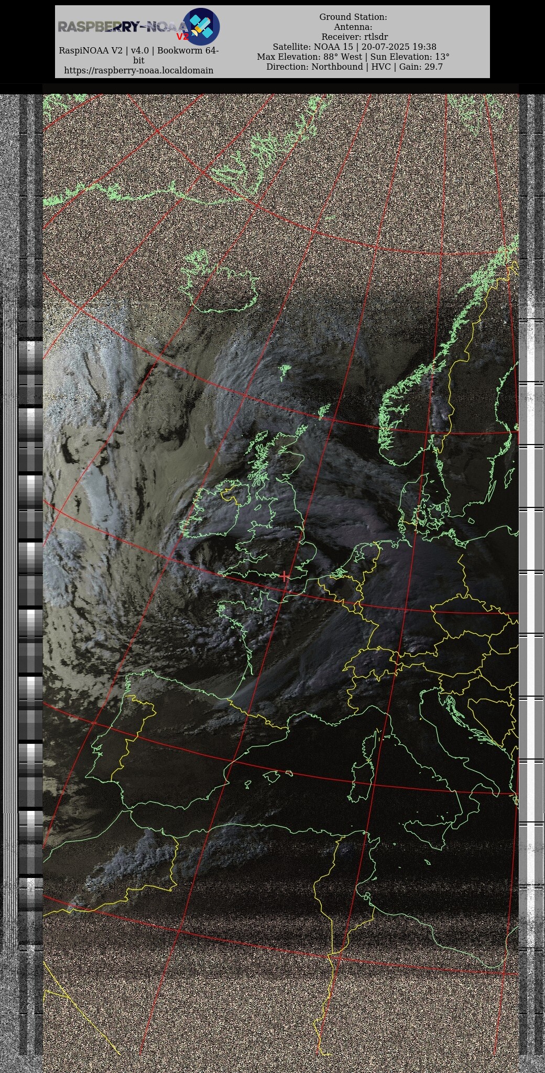Click the https://raspberry-noaa.localdomain URL text
Viewport: 545px width, 1073px height.
139,70
